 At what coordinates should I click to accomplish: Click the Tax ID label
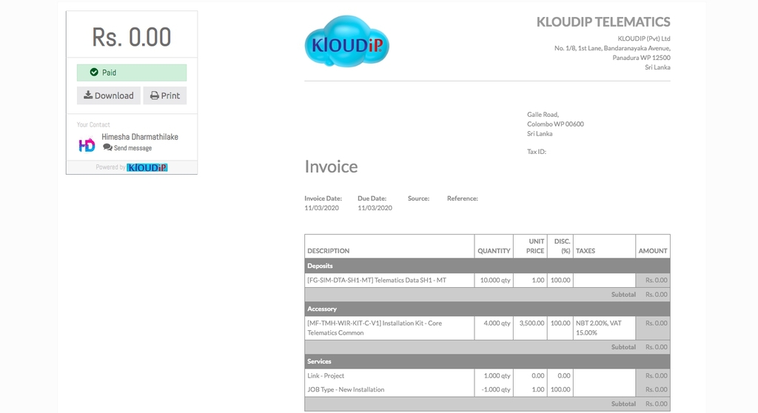click(537, 152)
